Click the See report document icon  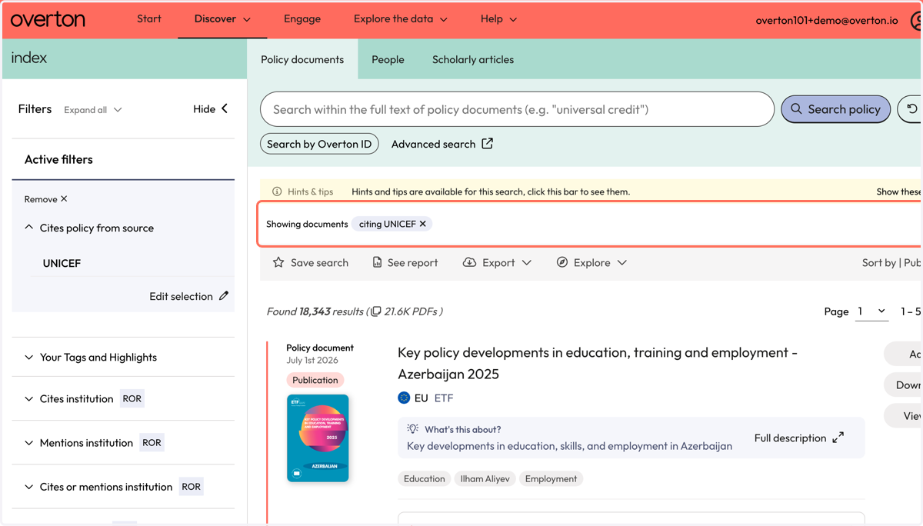click(x=377, y=263)
